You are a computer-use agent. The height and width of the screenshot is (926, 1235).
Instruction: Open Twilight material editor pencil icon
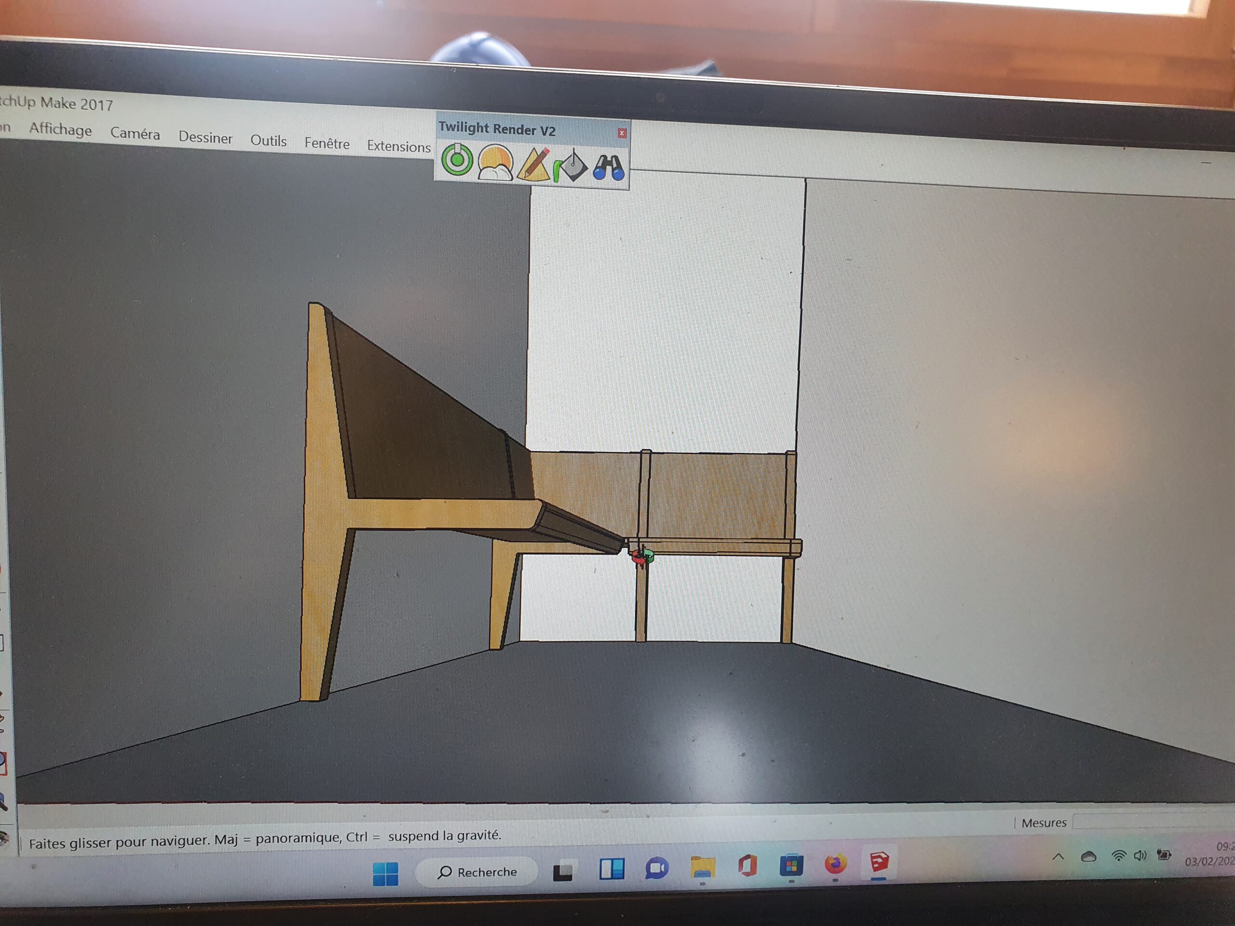point(534,164)
